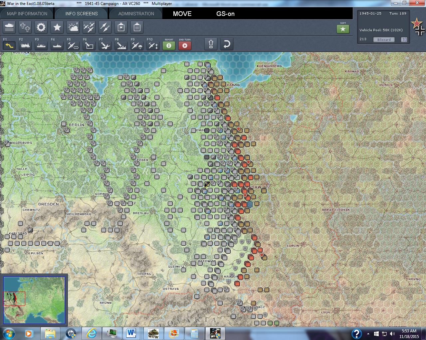Select F3 naval transport mode
Viewport: 426px width, 340px height.
[41, 45]
